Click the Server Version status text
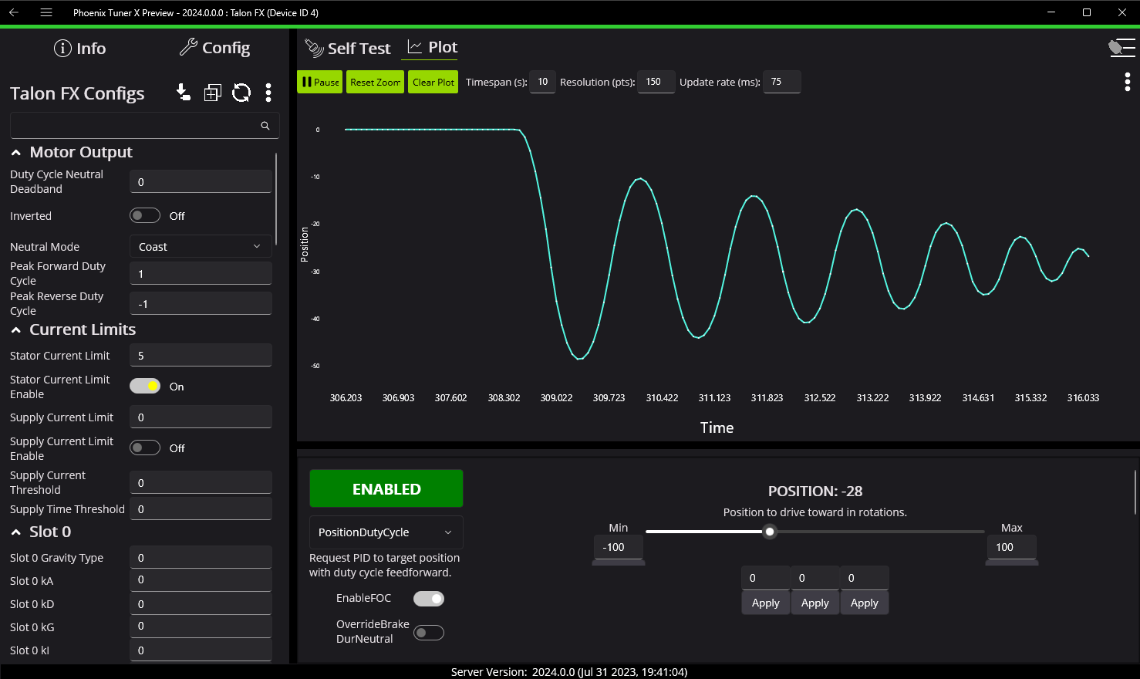Image resolution: width=1140 pixels, height=679 pixels. click(569, 672)
